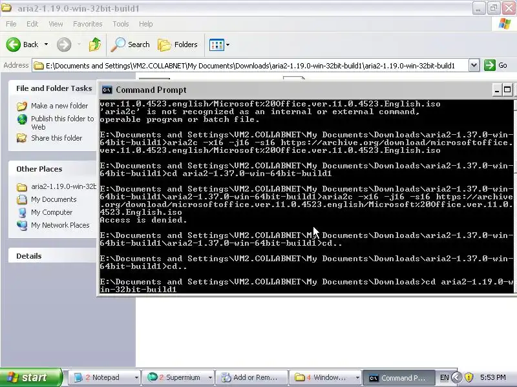Open the Start menu
Screen dimensions: 517x387
coord(30,377)
